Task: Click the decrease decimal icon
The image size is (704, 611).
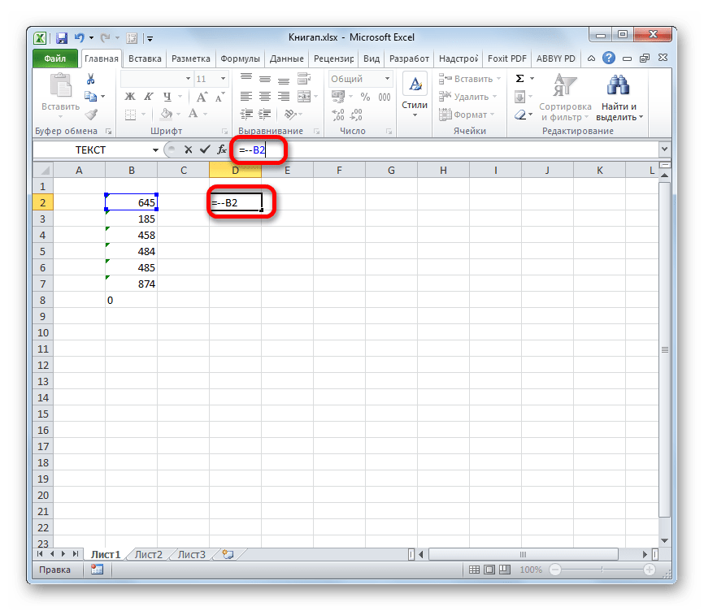Action: pos(357,115)
